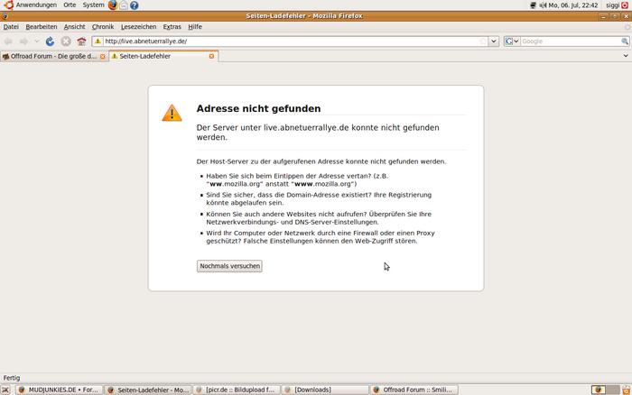The height and width of the screenshot is (395, 632).
Task: Switch to Downloads window in taskbar
Action: (x=325, y=390)
